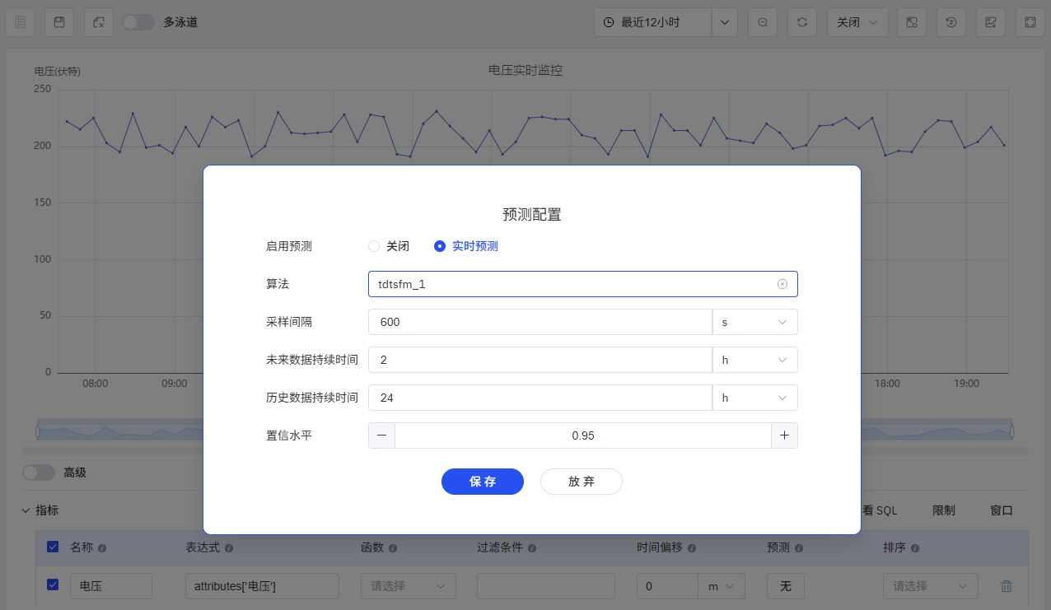
Task: Export the dashboard as an image
Action: tap(991, 22)
